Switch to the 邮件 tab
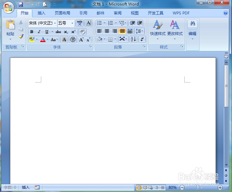 [x=101, y=13]
